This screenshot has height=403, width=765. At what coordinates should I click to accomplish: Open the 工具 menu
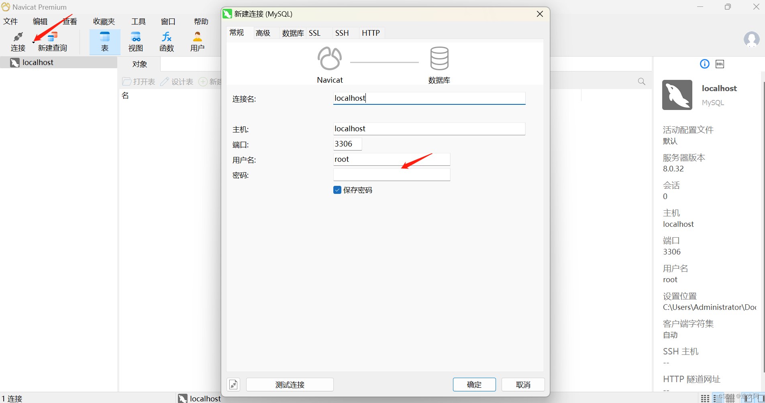pos(139,21)
